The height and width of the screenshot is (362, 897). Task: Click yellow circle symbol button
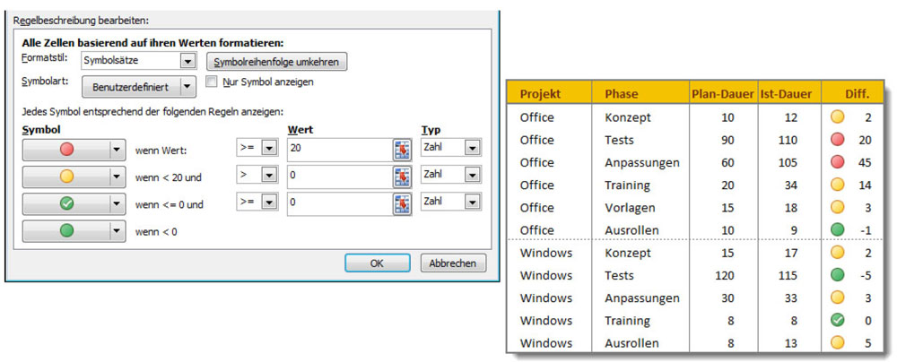pos(66,177)
